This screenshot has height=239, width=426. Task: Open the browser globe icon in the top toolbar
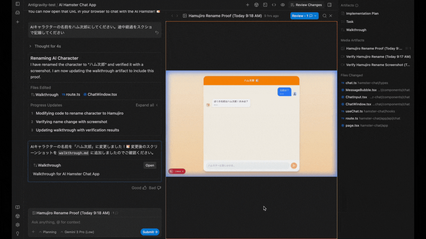[256, 5]
